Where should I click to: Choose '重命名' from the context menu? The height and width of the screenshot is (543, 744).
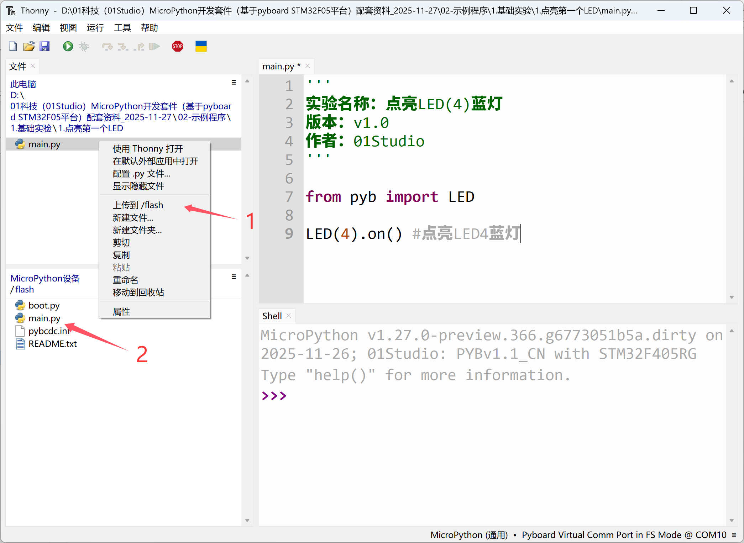[x=125, y=280]
